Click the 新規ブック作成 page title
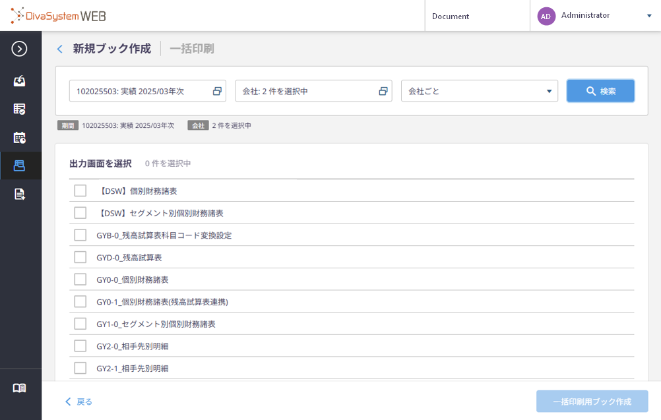Viewport: 661px width, 420px height. [111, 49]
